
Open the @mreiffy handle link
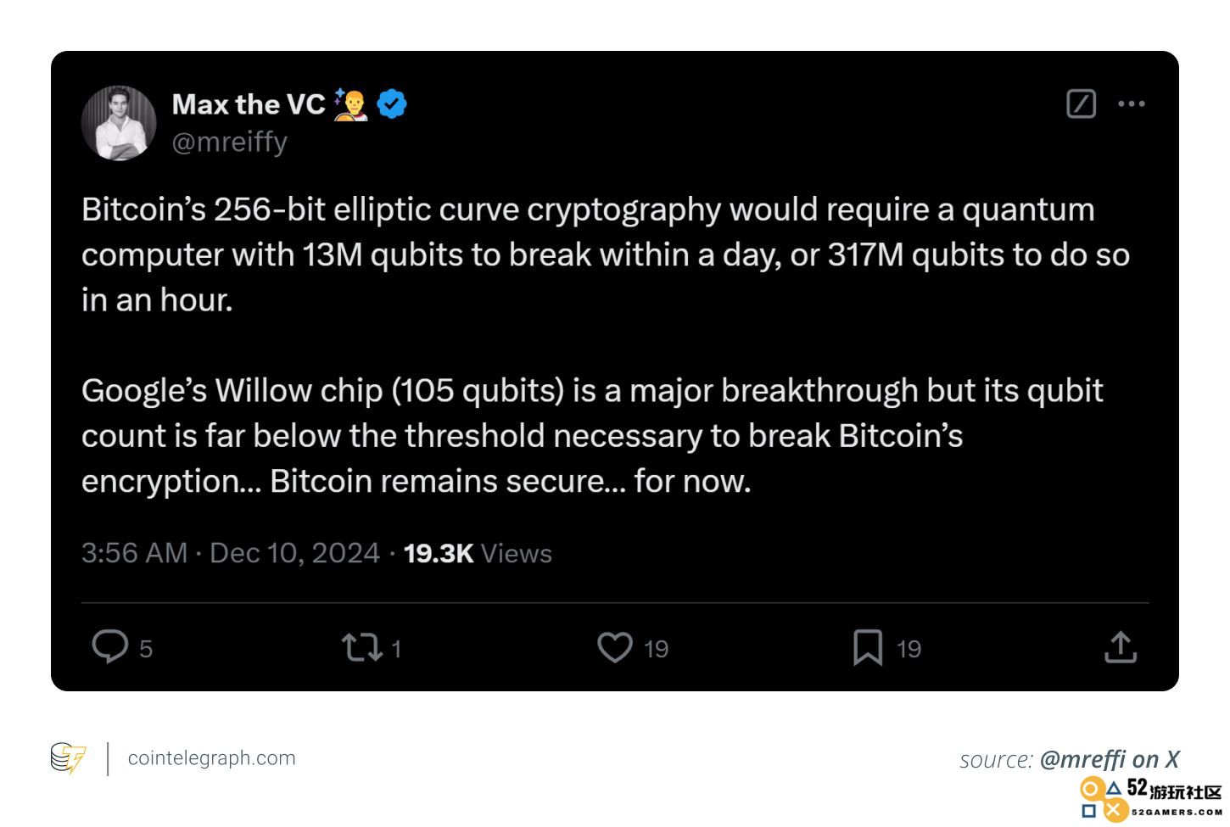[230, 142]
